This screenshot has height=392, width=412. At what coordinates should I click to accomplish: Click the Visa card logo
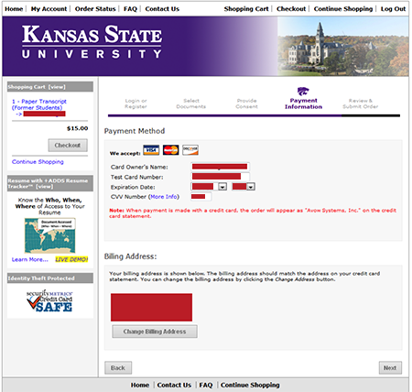[151, 150]
